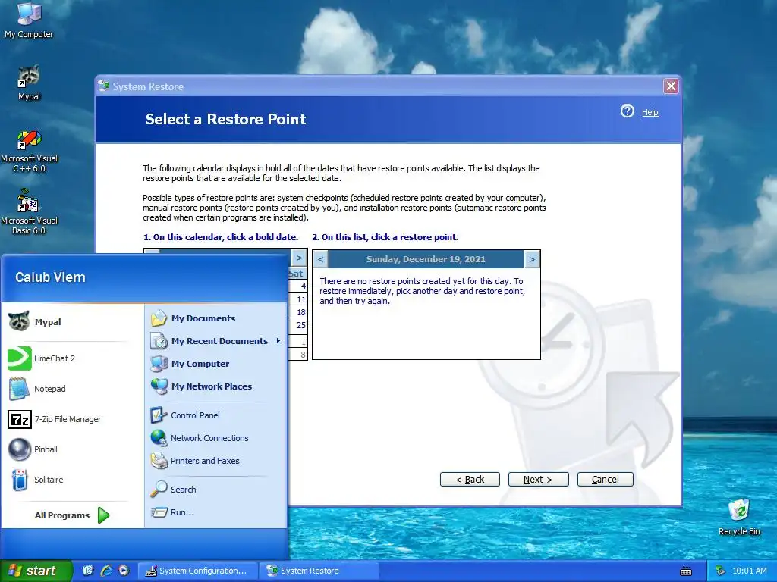This screenshot has width=777, height=582.
Task: Go to the next day in restore list
Action: pos(532,259)
